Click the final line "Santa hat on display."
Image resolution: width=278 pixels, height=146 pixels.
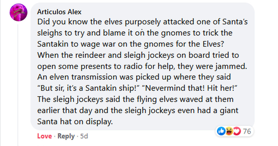click(75, 122)
